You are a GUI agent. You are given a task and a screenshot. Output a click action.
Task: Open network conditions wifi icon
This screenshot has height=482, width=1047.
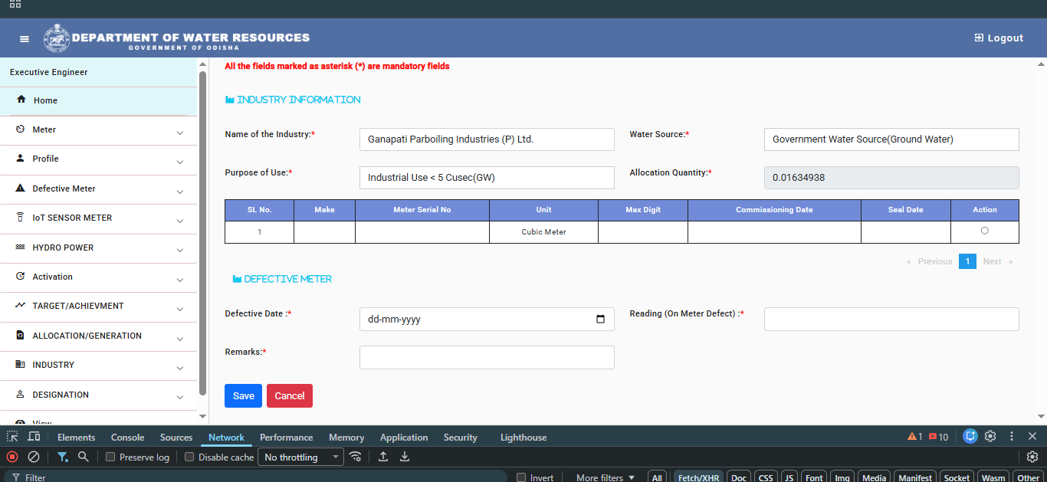[355, 457]
